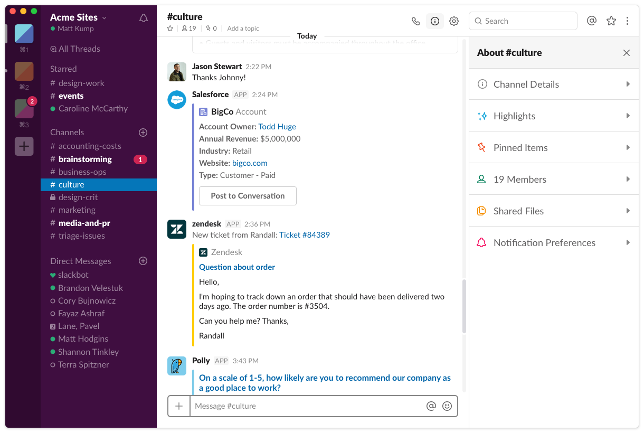This screenshot has height=433, width=644.
Task: Open channel settings with the gear icon
Action: pos(453,21)
